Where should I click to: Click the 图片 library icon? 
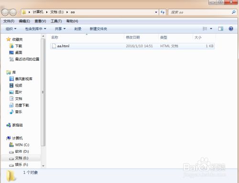click(x=11, y=92)
